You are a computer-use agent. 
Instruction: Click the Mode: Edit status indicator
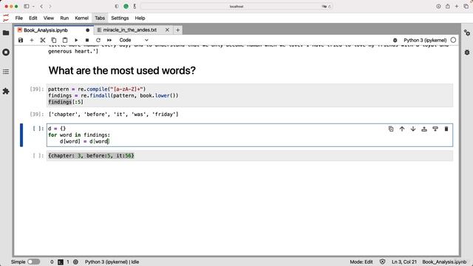tap(361, 262)
